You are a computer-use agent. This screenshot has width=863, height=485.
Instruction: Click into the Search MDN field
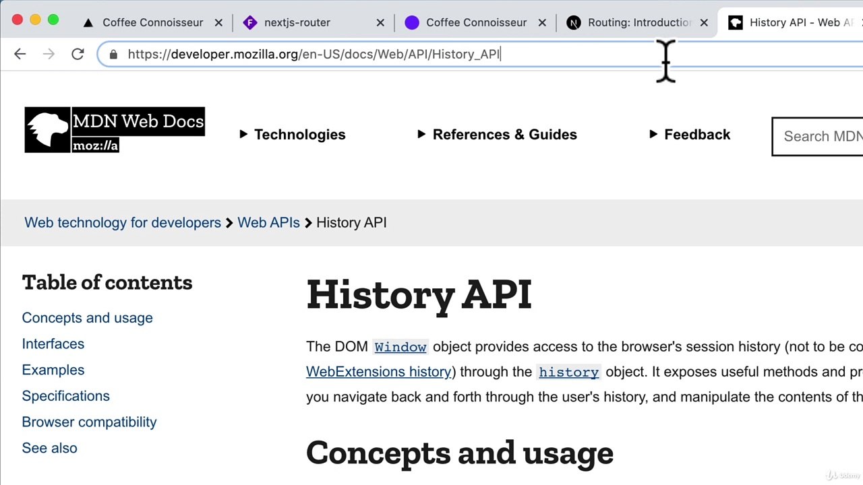pos(818,136)
